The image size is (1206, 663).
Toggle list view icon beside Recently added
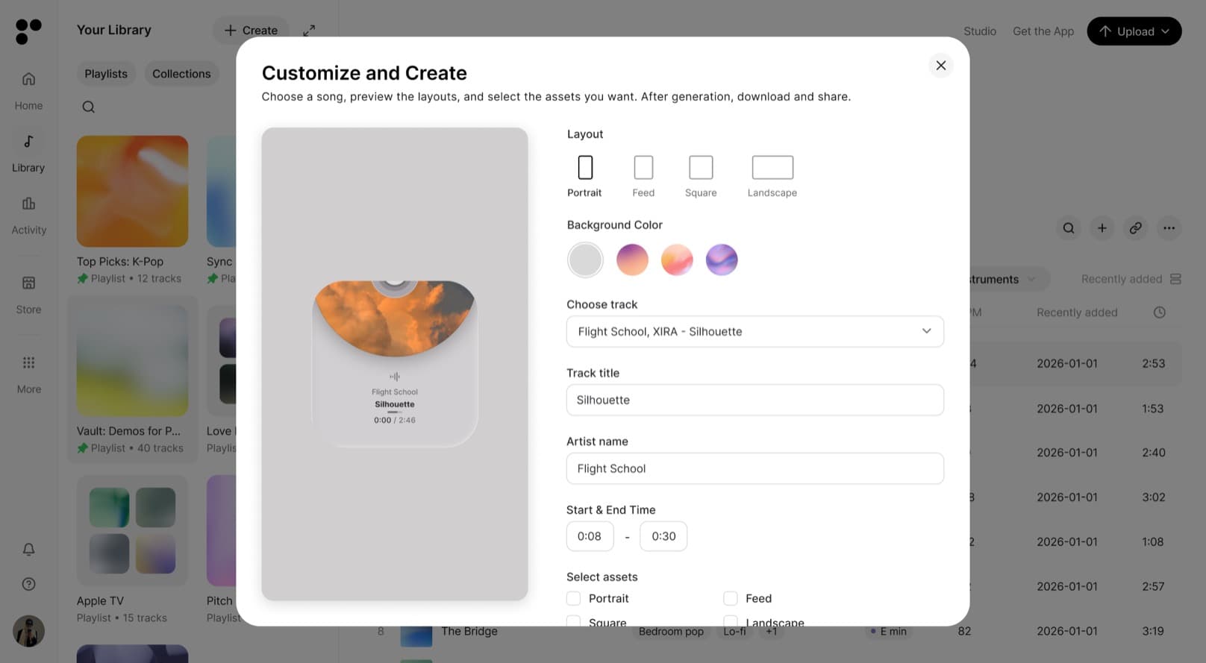pyautogui.click(x=1175, y=279)
